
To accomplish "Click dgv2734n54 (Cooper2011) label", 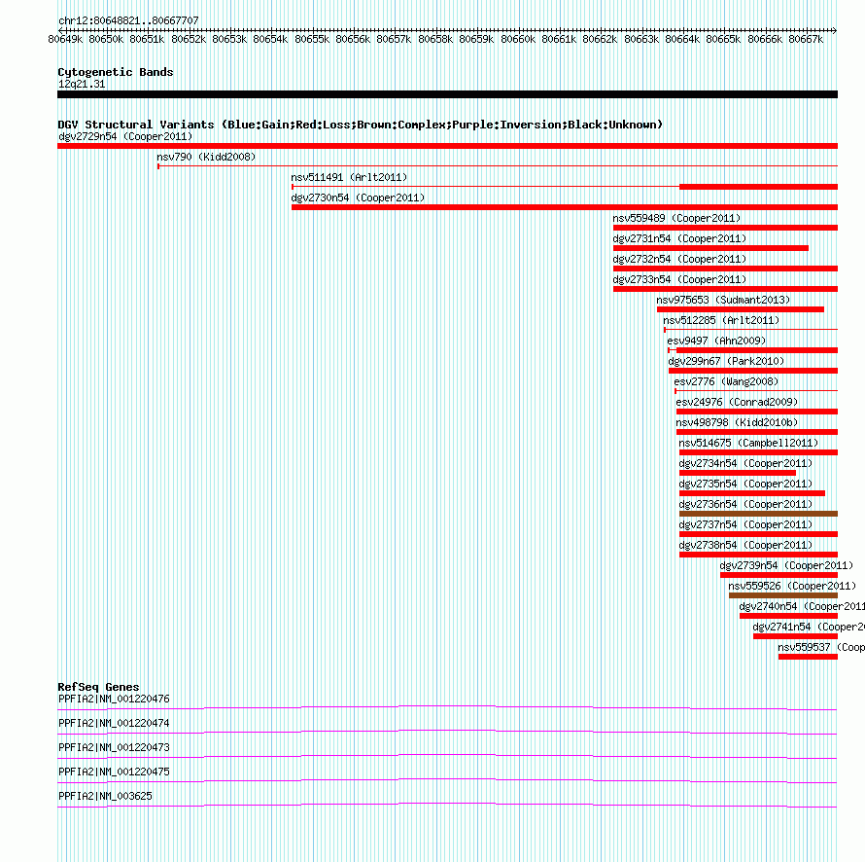I will coord(745,463).
